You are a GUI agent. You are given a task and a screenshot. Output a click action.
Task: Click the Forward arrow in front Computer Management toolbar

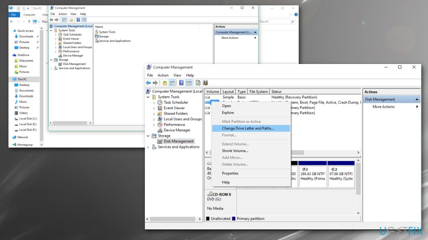pyautogui.click(x=155, y=83)
